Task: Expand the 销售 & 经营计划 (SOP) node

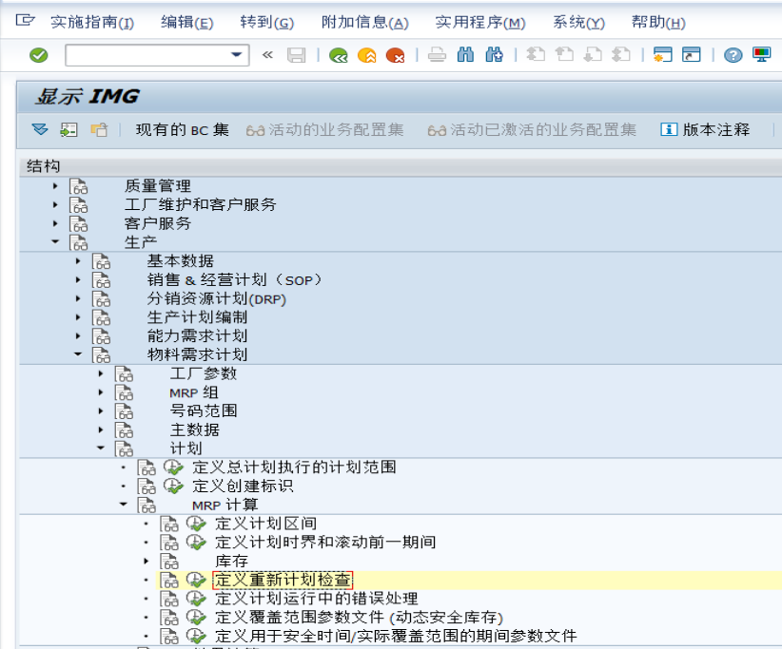Action: point(78,280)
